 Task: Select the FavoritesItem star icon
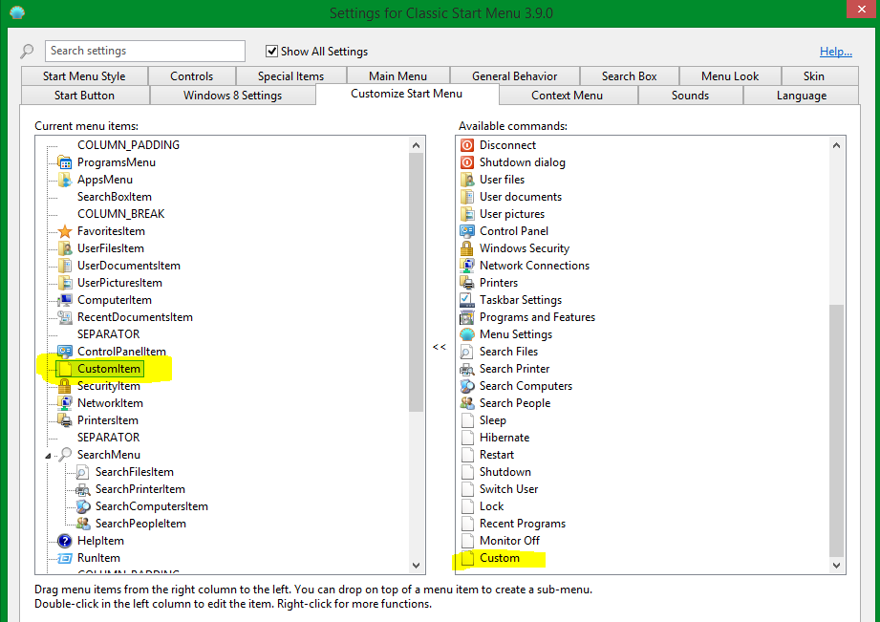[65, 231]
